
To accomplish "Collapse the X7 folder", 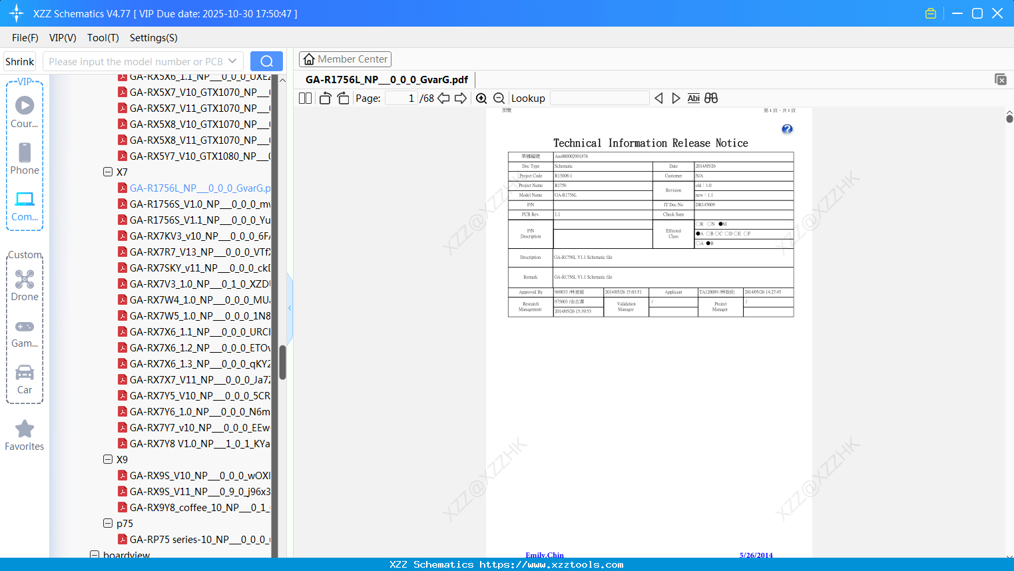I will click(108, 172).
